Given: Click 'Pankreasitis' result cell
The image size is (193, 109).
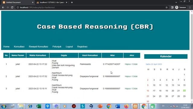Looking at the screenshot, I should point(85,64).
